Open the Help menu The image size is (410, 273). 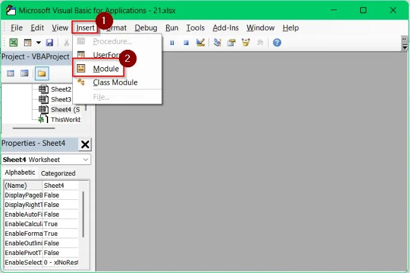[x=290, y=28]
